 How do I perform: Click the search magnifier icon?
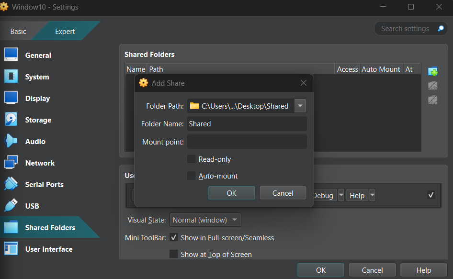(x=441, y=28)
